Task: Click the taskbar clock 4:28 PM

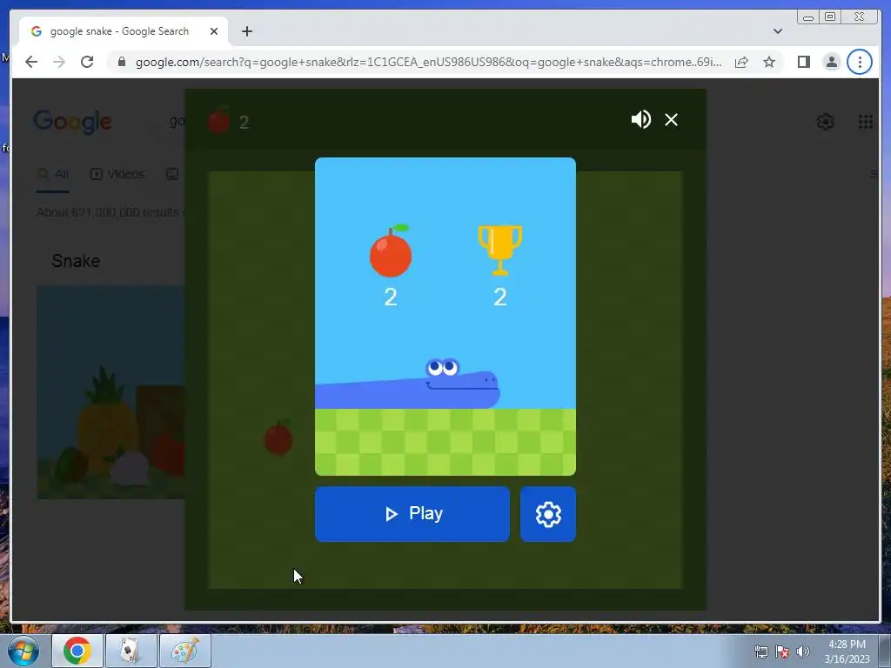Action: (847, 651)
